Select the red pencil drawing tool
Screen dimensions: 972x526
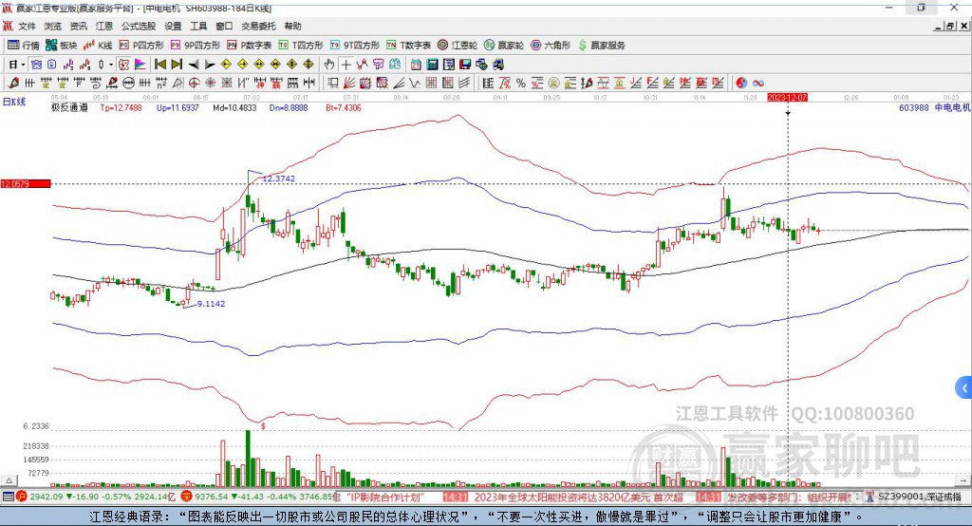13,84
